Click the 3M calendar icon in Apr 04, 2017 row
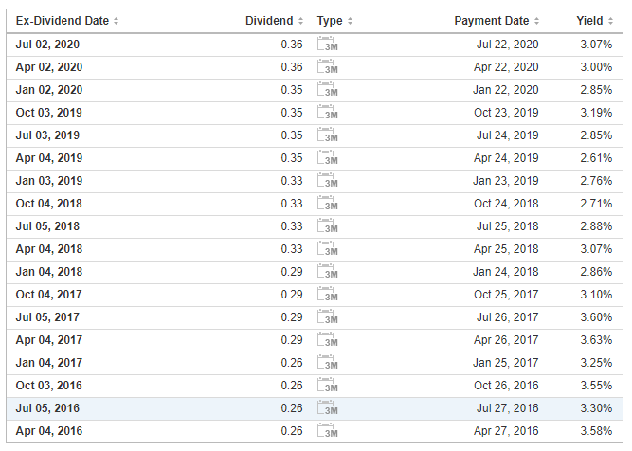Image resolution: width=632 pixels, height=451 pixels. tap(327, 340)
